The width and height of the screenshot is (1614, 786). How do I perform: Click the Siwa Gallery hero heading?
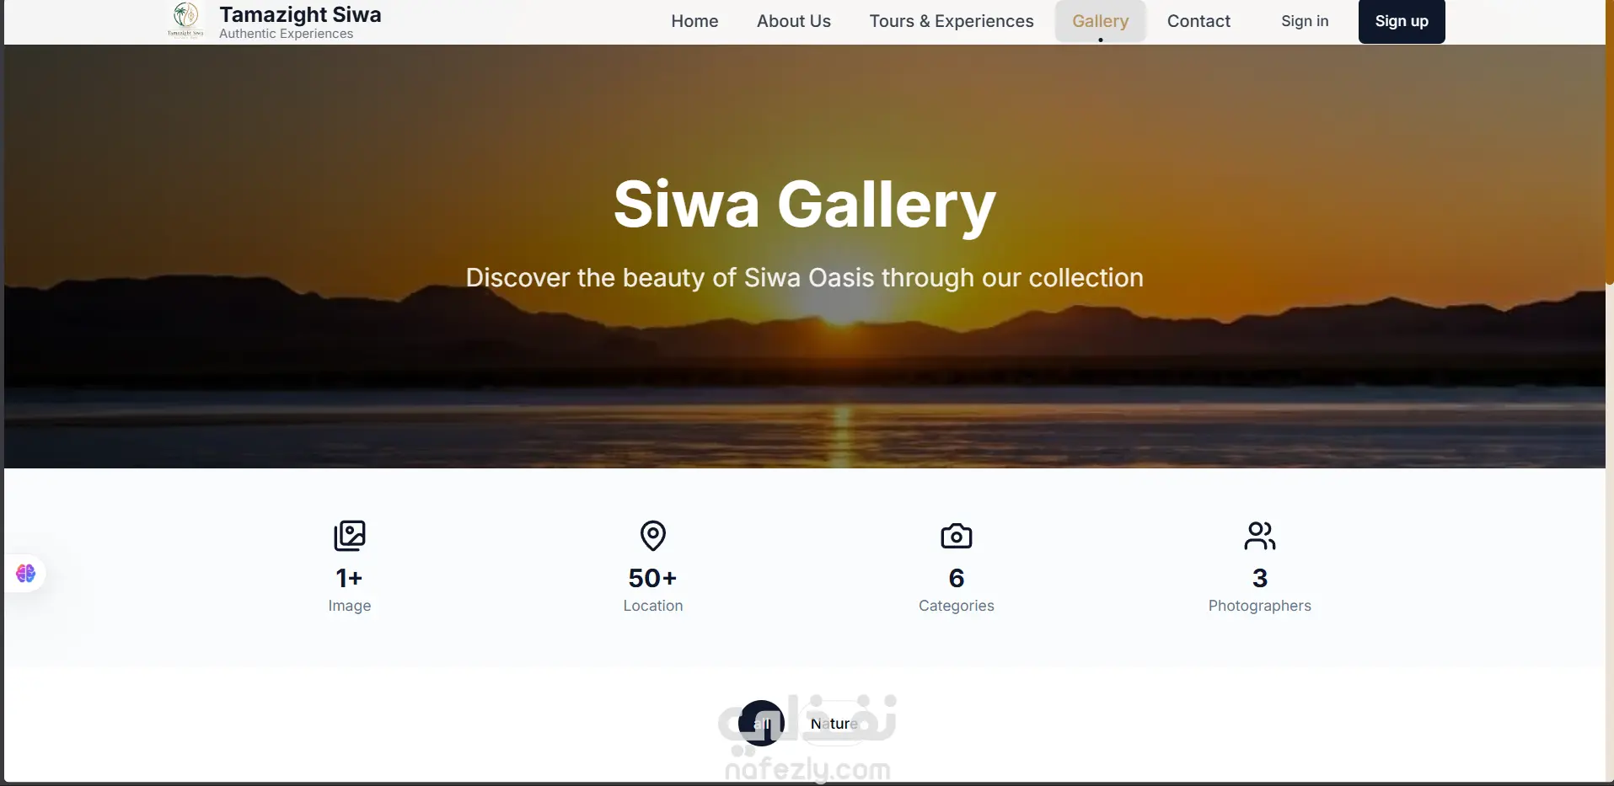805,205
